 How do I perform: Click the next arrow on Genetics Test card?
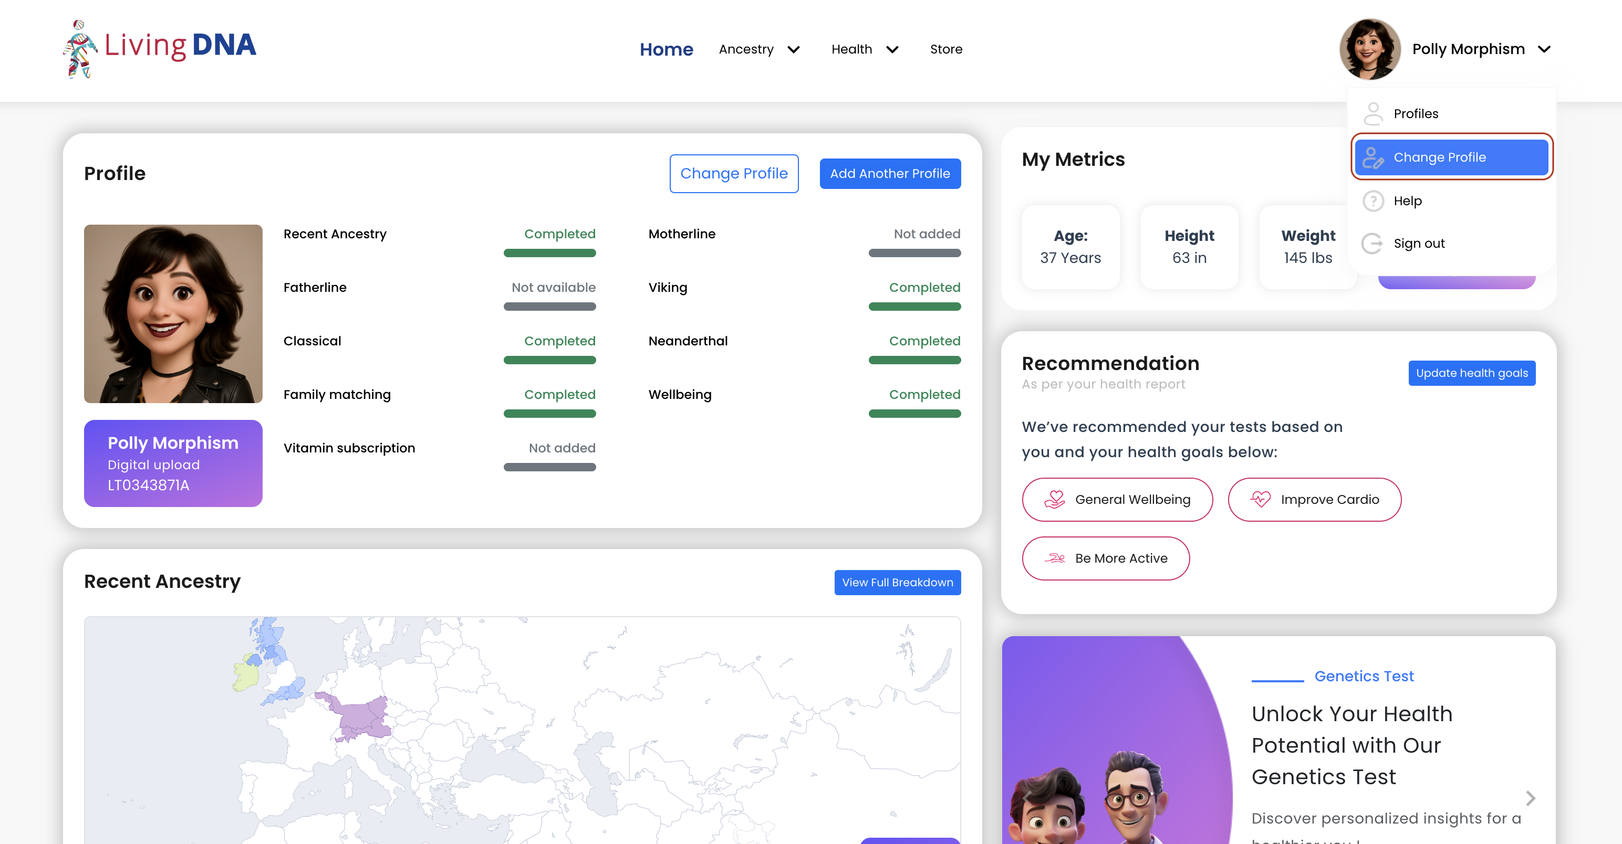1530,798
